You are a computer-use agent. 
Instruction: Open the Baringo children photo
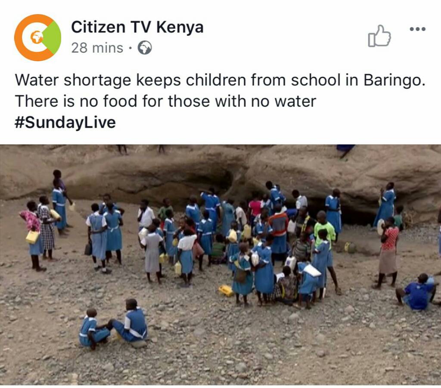(220, 264)
